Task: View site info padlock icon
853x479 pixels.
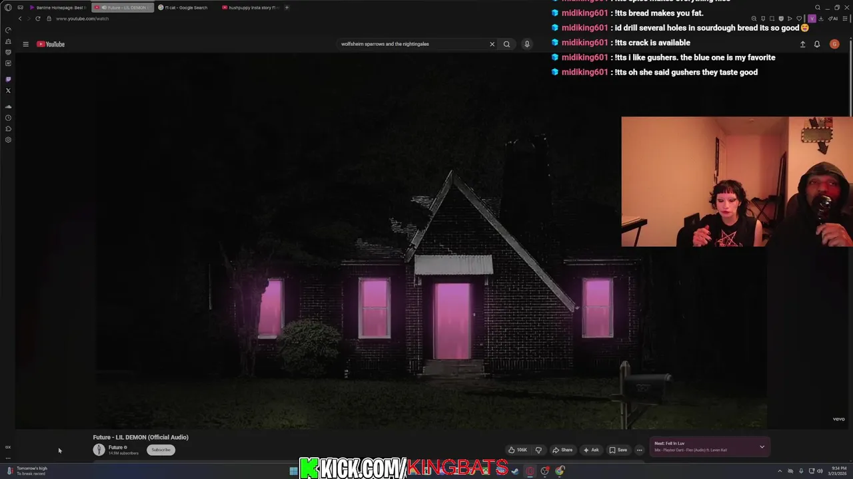Action: click(49, 19)
